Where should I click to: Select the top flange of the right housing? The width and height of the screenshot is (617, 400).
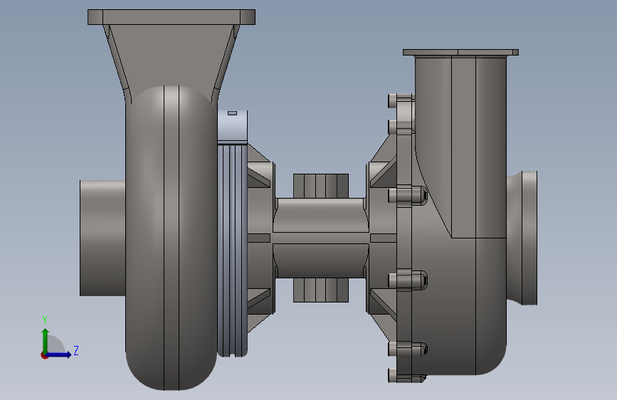(460, 53)
